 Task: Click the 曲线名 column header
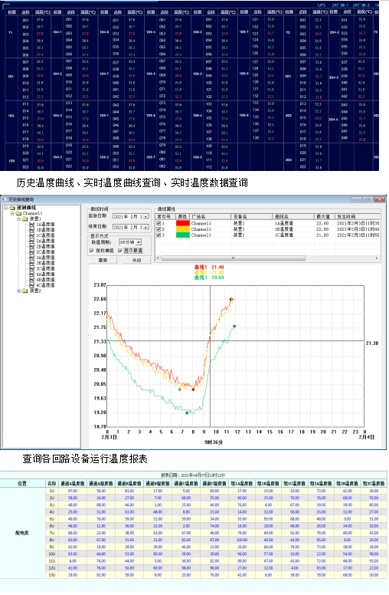coord(294,216)
